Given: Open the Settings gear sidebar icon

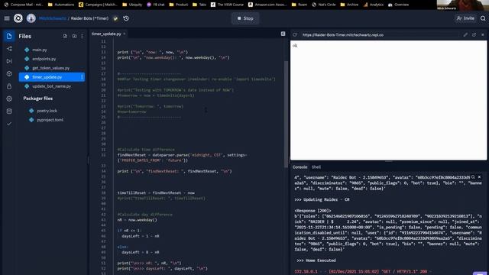Looking at the screenshot, I should coord(9,99).
